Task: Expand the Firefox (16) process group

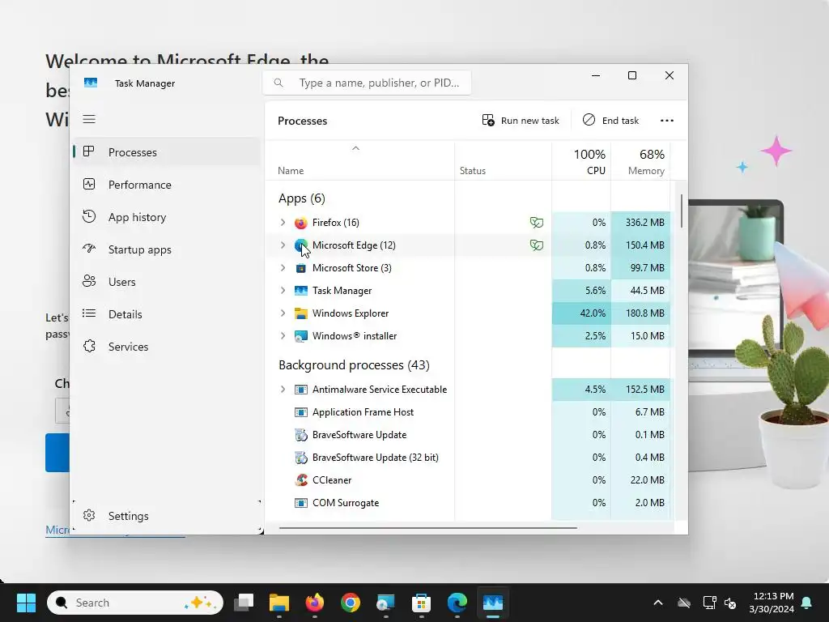Action: 283,223
